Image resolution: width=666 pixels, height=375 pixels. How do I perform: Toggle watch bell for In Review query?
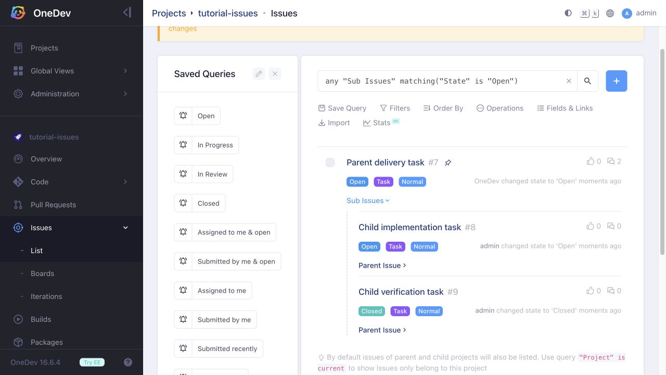click(183, 174)
